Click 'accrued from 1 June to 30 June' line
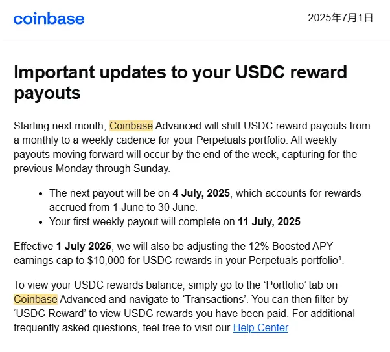Viewport: 390px width, 352px height. point(123,207)
